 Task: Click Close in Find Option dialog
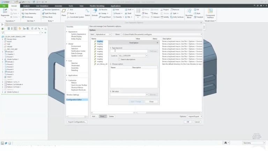[x=151, y=102]
